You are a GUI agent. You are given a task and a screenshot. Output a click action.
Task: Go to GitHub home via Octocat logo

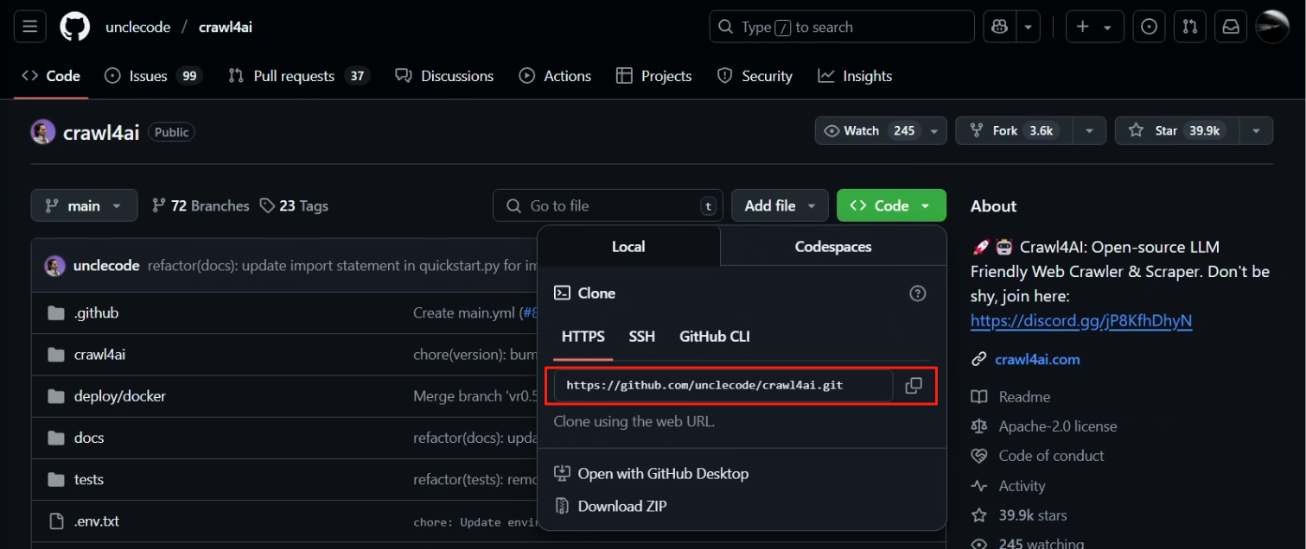(74, 27)
